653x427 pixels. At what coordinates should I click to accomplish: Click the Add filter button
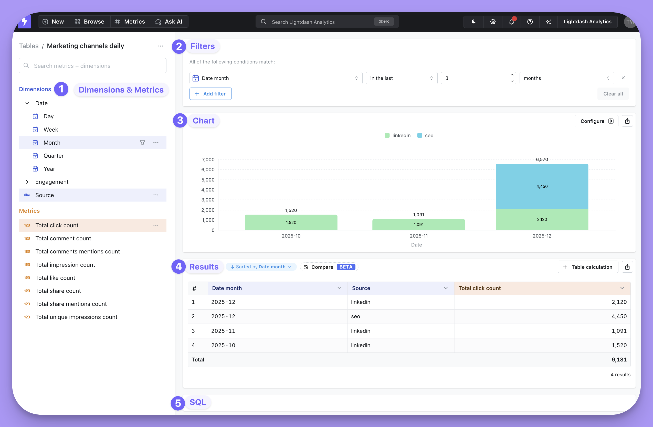click(x=210, y=94)
